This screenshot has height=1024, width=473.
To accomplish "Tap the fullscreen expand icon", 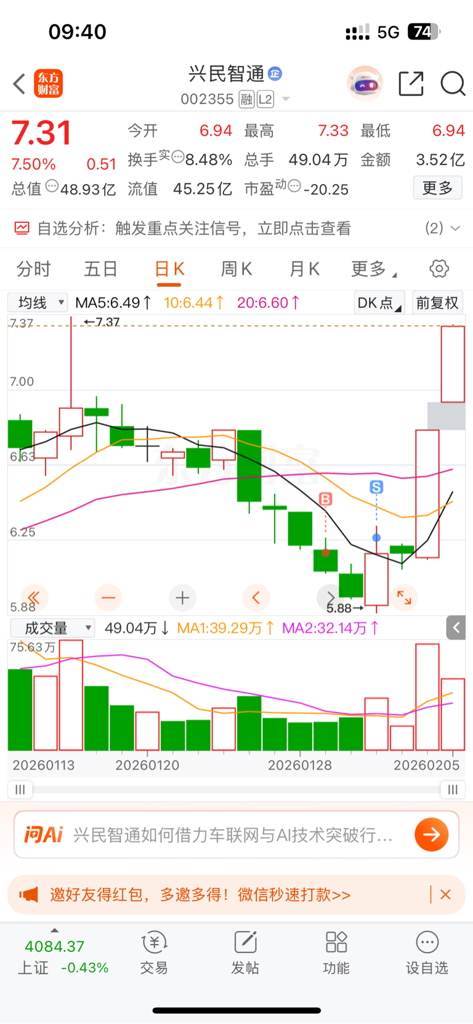I will [x=404, y=597].
